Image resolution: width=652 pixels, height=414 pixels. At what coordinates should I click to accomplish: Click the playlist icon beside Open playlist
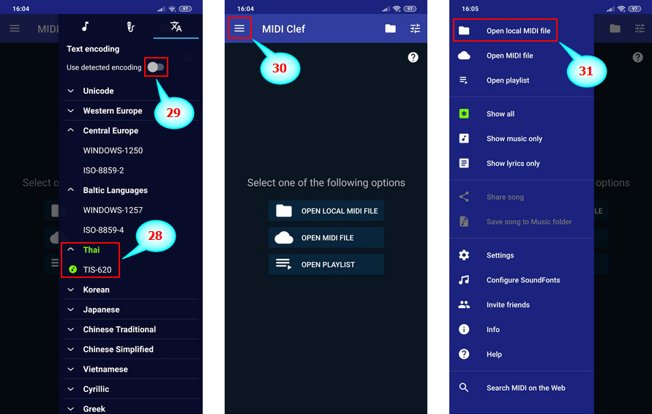[x=464, y=80]
